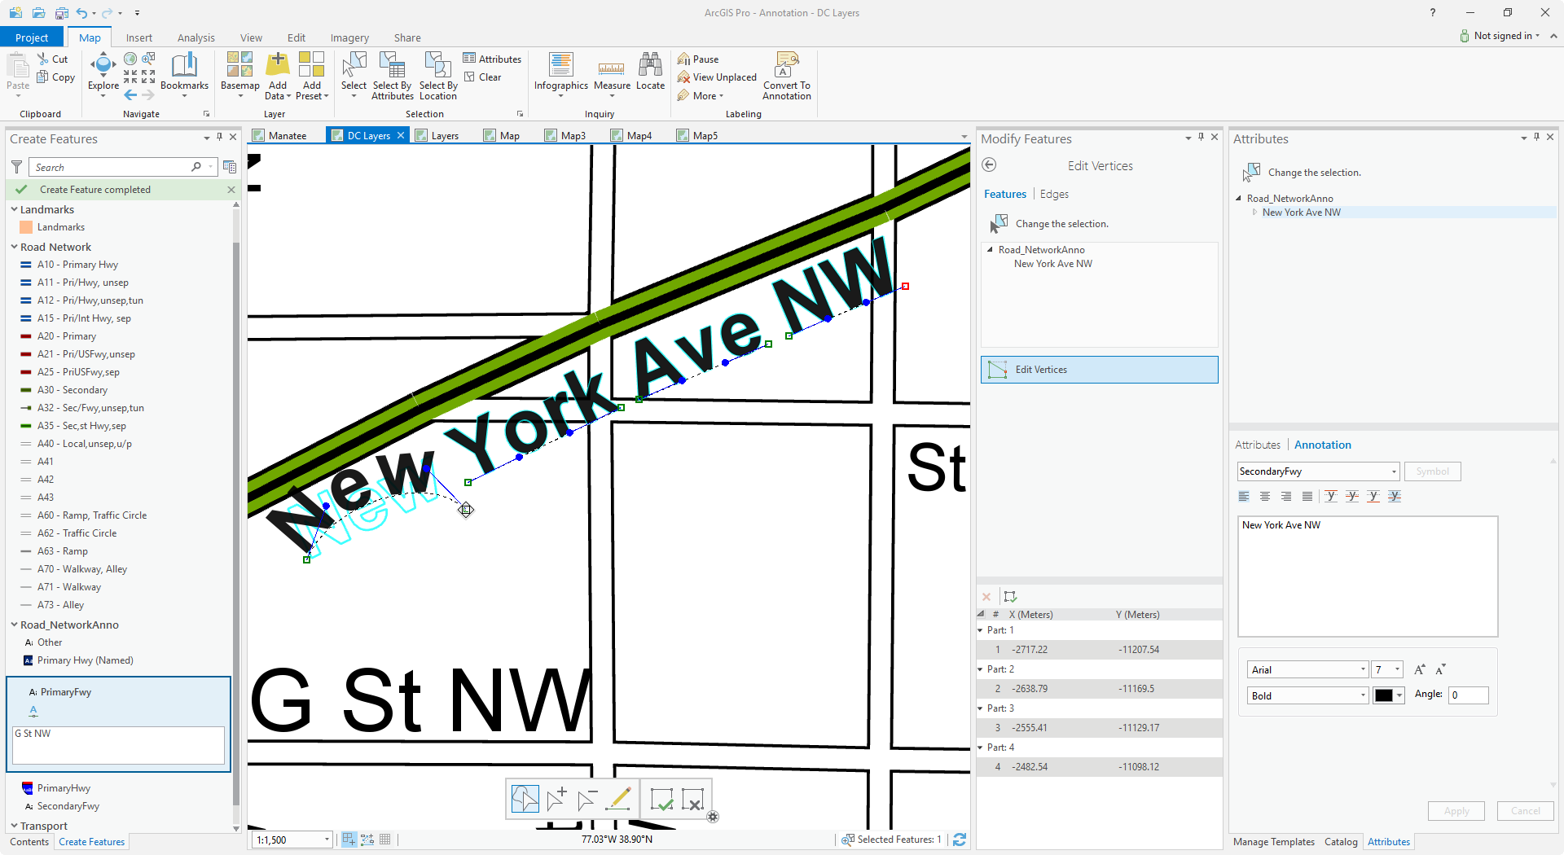Open the 1:1,500 map scale dropdown
Image resolution: width=1564 pixels, height=855 pixels.
pos(327,840)
